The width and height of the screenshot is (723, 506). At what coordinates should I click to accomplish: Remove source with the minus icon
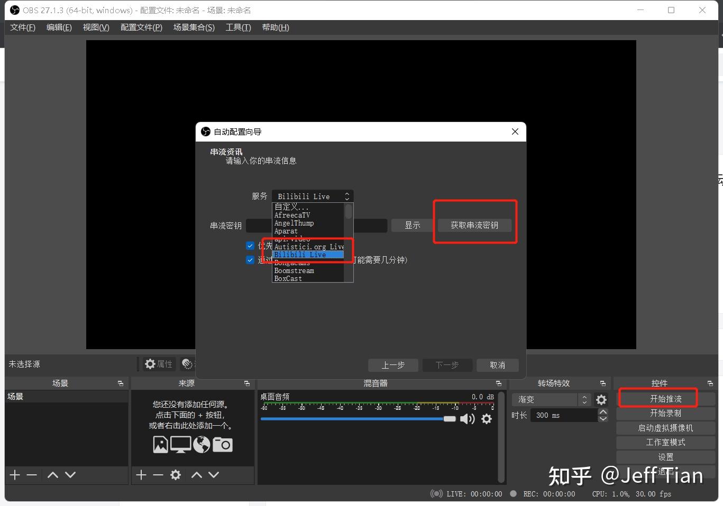pos(158,475)
